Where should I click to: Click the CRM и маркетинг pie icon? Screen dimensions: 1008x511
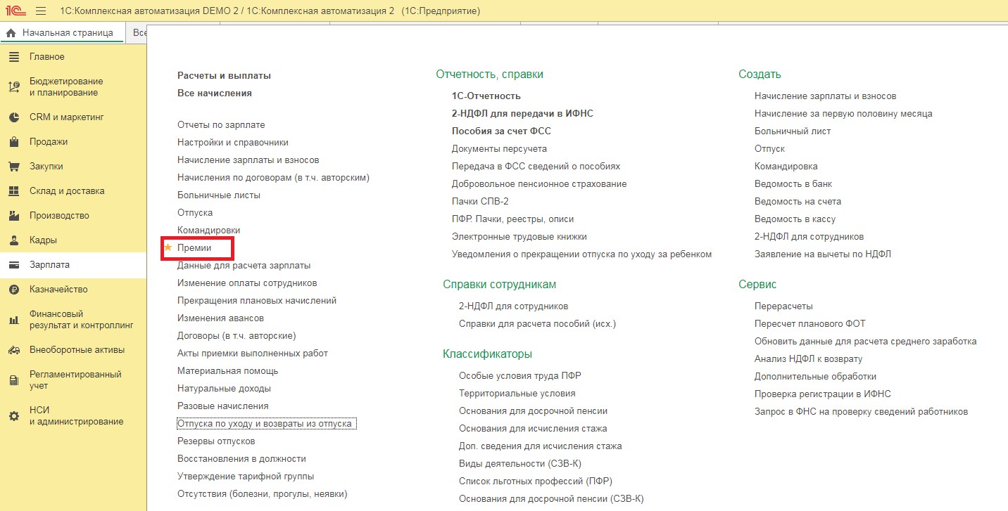[13, 117]
